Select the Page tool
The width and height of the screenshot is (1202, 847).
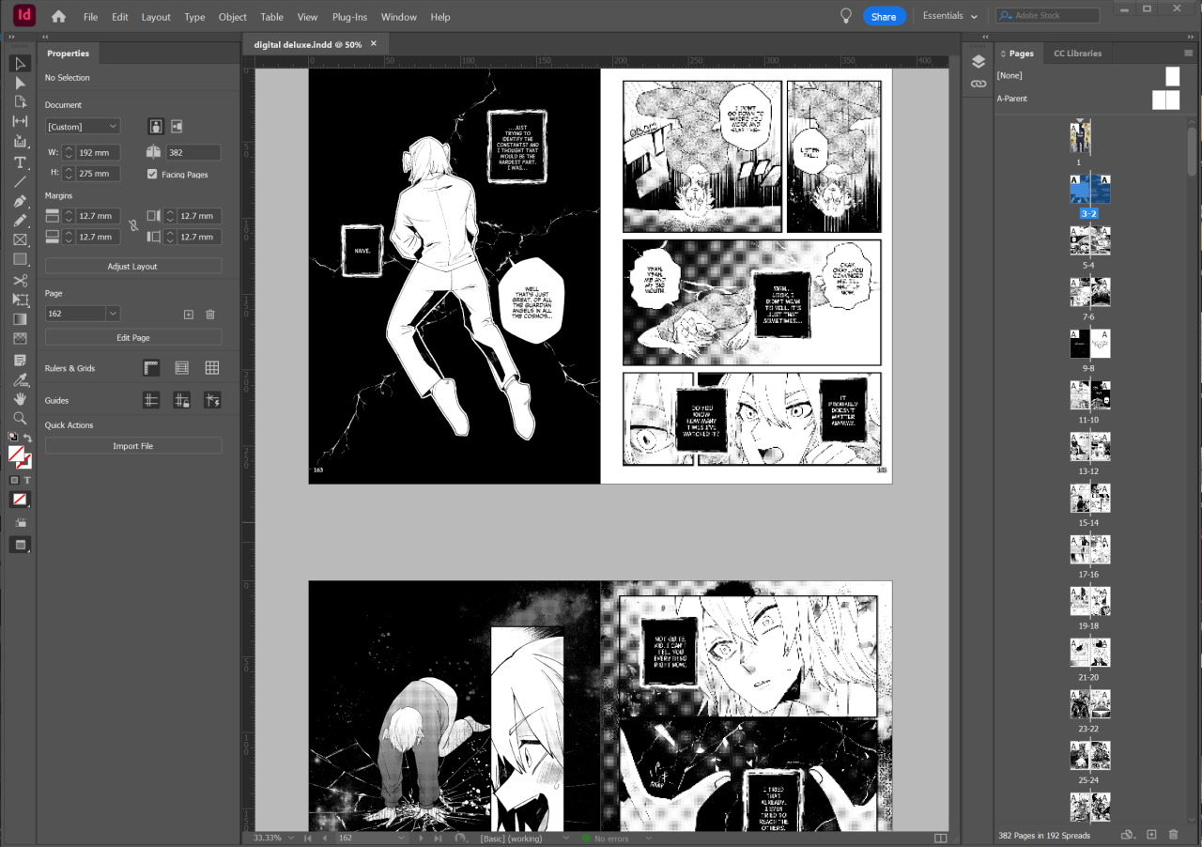21,101
